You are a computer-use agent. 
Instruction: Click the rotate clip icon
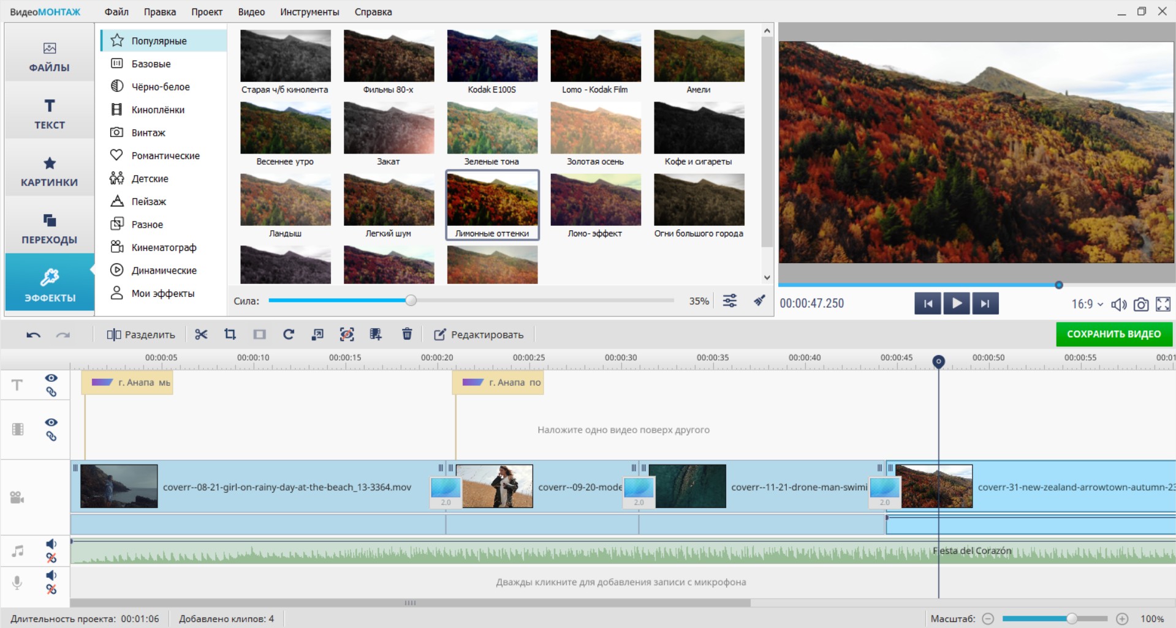tap(289, 334)
